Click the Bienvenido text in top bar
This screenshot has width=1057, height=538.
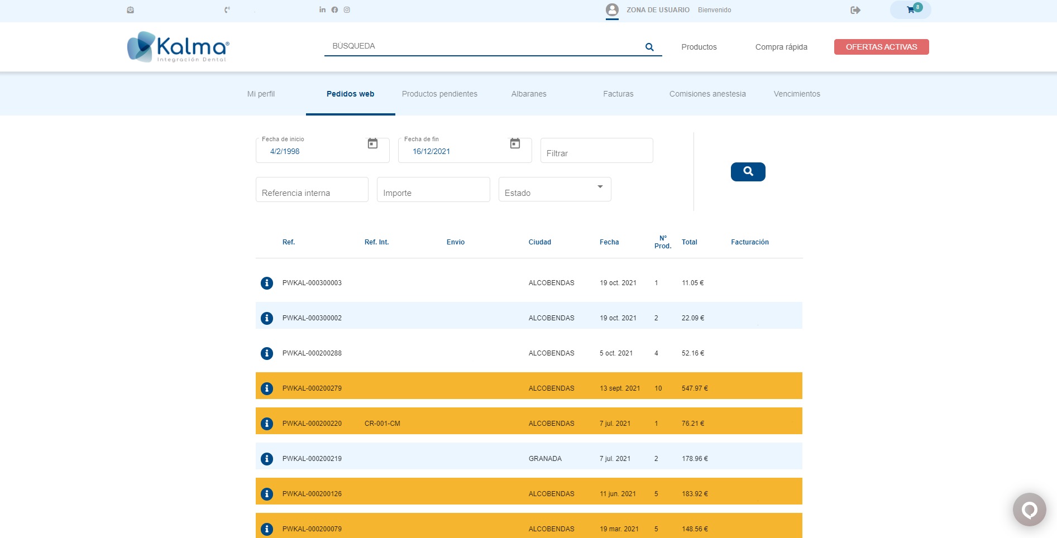point(714,10)
